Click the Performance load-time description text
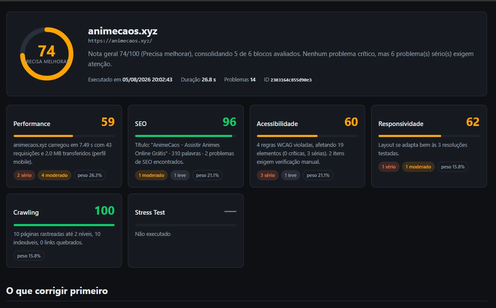The image size is (496, 308). click(x=62, y=153)
